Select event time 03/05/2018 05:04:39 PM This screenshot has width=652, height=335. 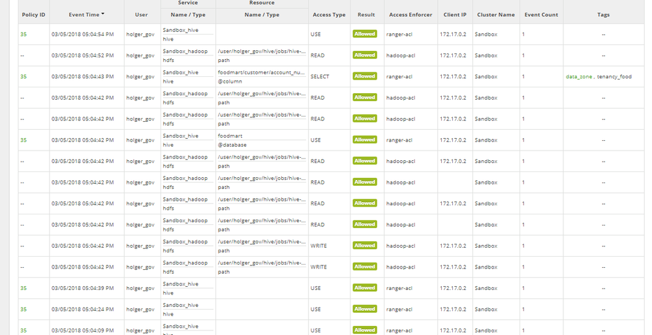pos(82,289)
